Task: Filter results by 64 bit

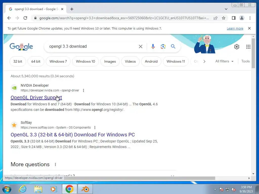Action: pos(36,61)
